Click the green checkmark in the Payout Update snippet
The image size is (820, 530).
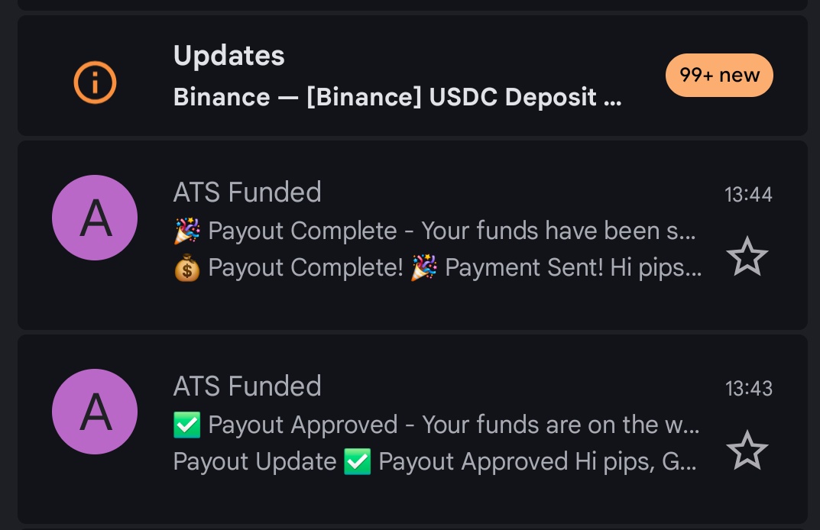pos(357,461)
